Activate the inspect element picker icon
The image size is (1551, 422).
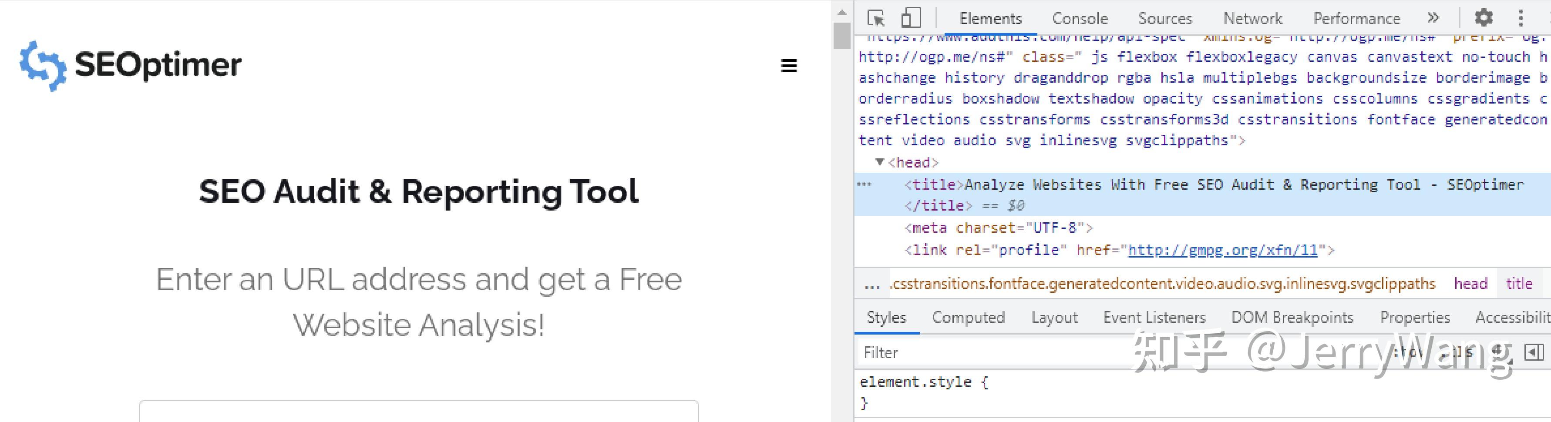[876, 18]
